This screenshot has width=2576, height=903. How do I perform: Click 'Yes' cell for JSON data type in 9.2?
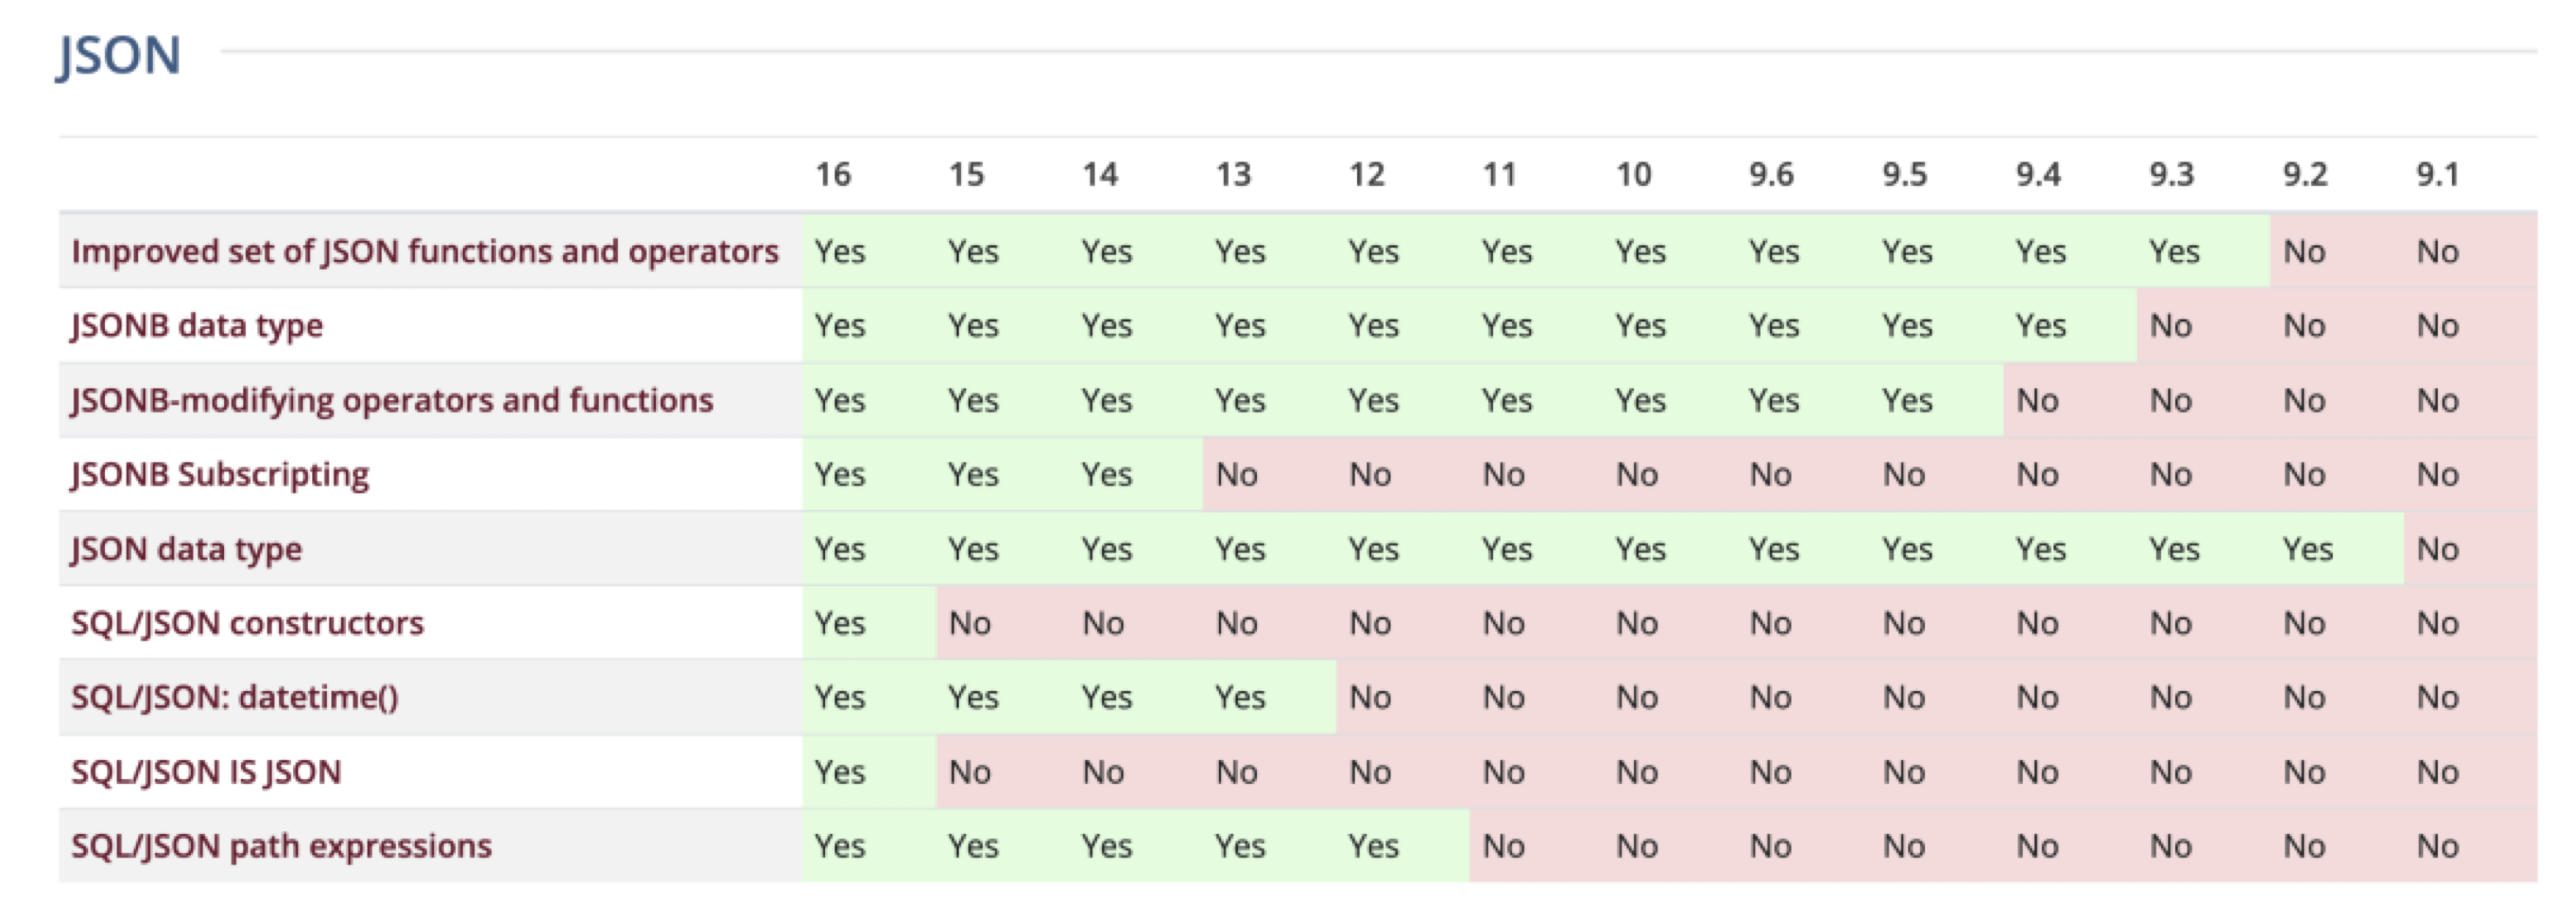pos(2307,549)
